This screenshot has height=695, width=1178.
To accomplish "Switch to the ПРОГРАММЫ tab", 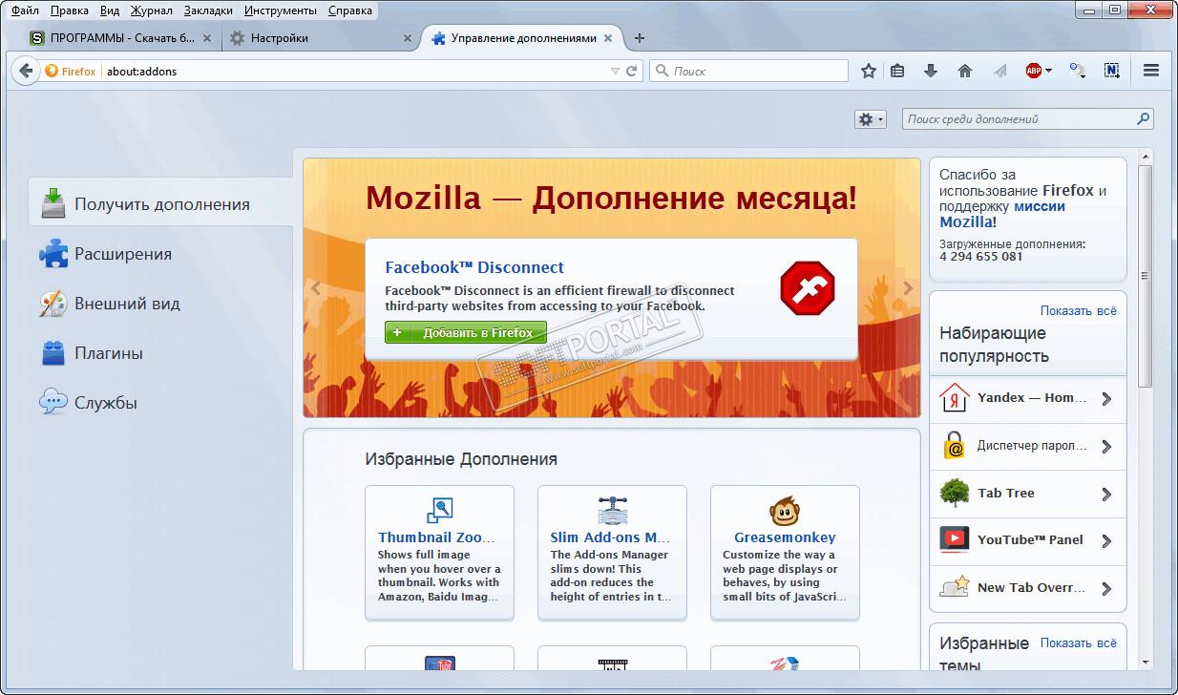I will click(x=123, y=38).
